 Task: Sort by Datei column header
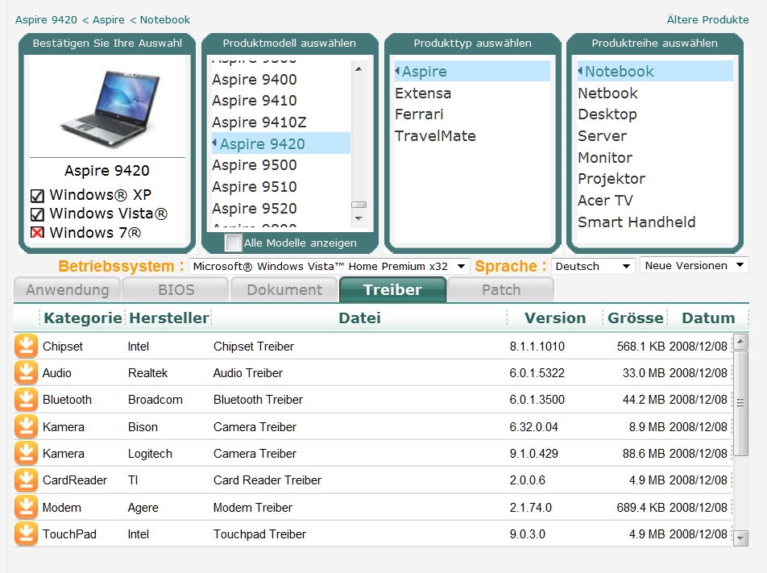[x=359, y=318]
